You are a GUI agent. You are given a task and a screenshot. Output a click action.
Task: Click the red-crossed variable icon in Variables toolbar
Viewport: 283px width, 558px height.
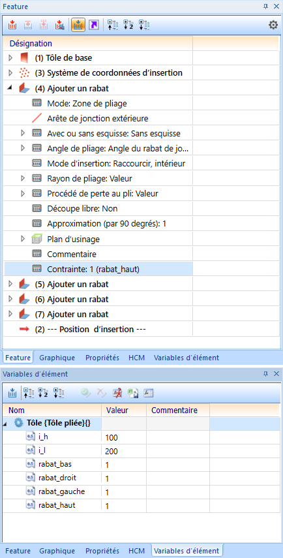click(x=117, y=393)
